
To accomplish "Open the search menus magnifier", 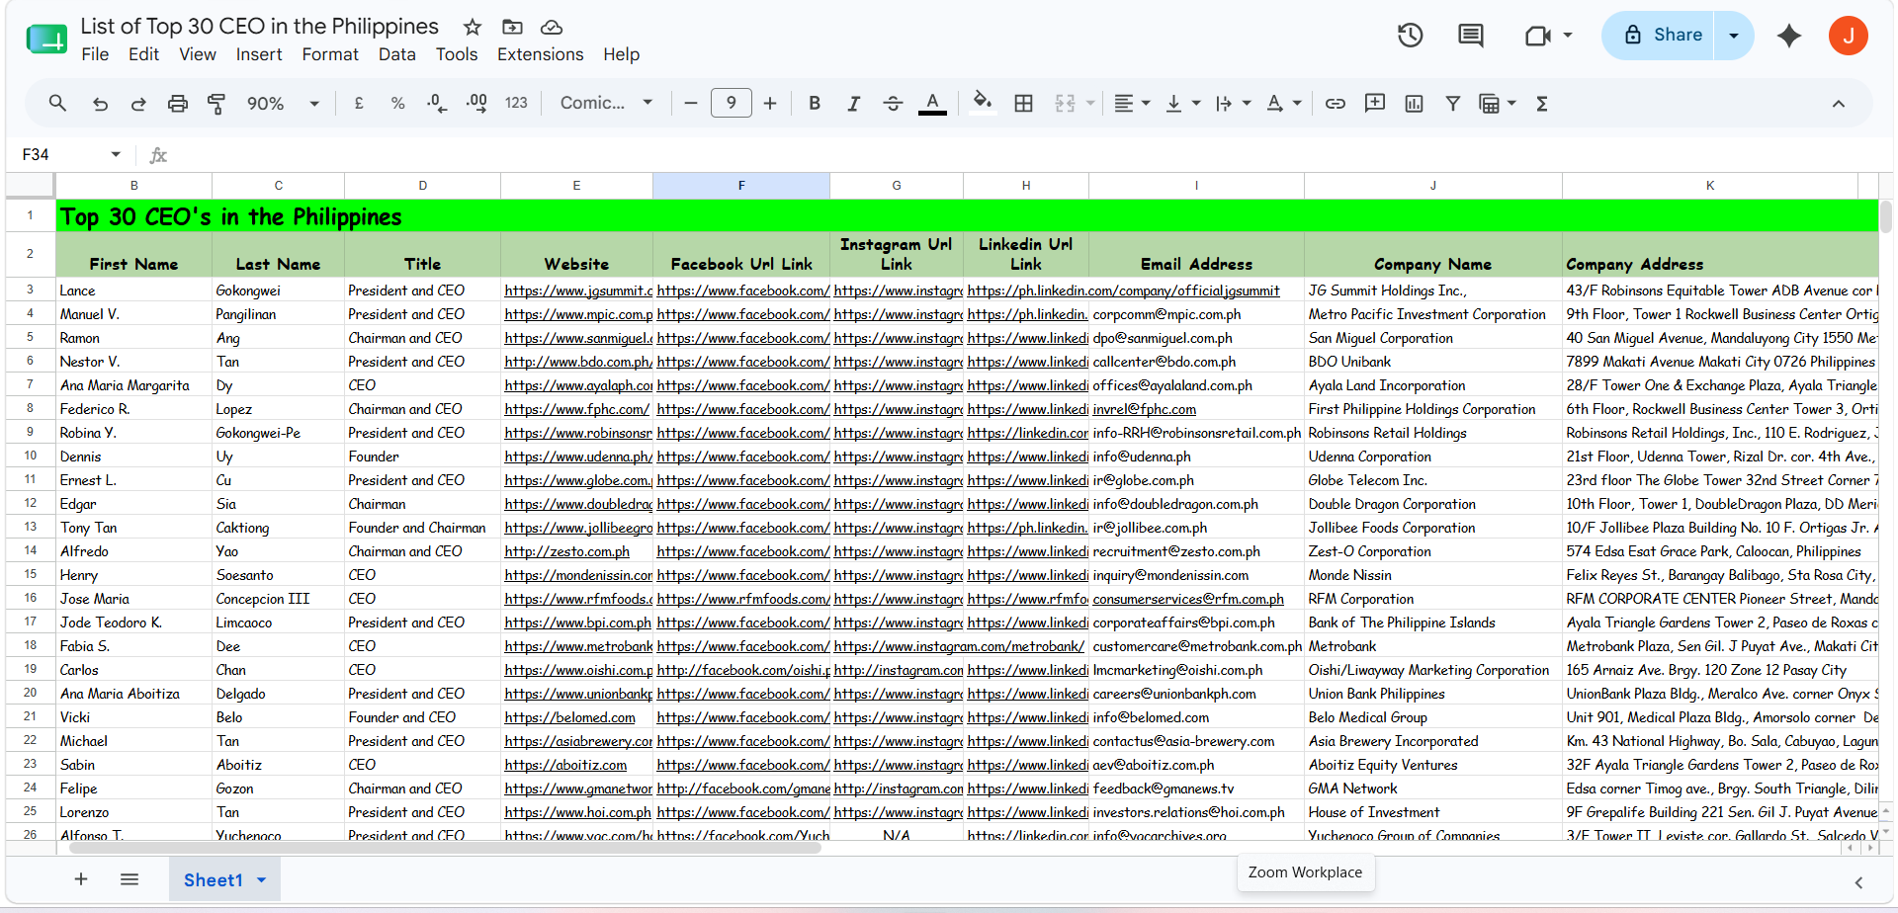I will (57, 103).
